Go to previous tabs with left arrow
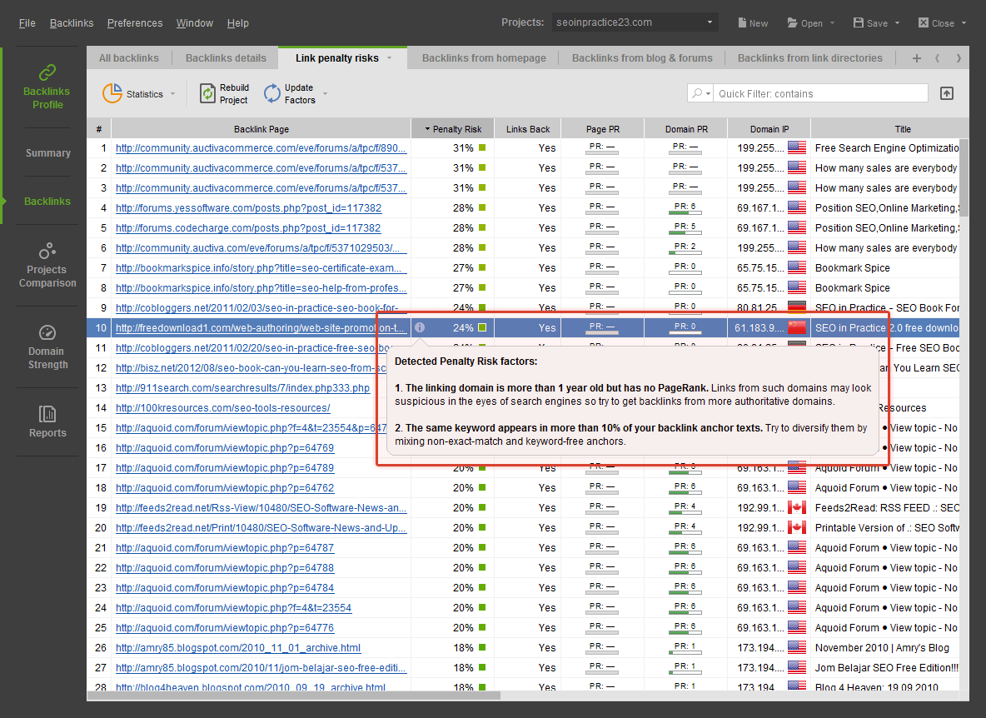 [938, 58]
